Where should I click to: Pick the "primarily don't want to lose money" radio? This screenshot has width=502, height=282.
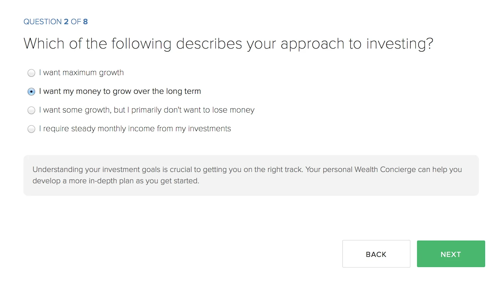tap(31, 110)
